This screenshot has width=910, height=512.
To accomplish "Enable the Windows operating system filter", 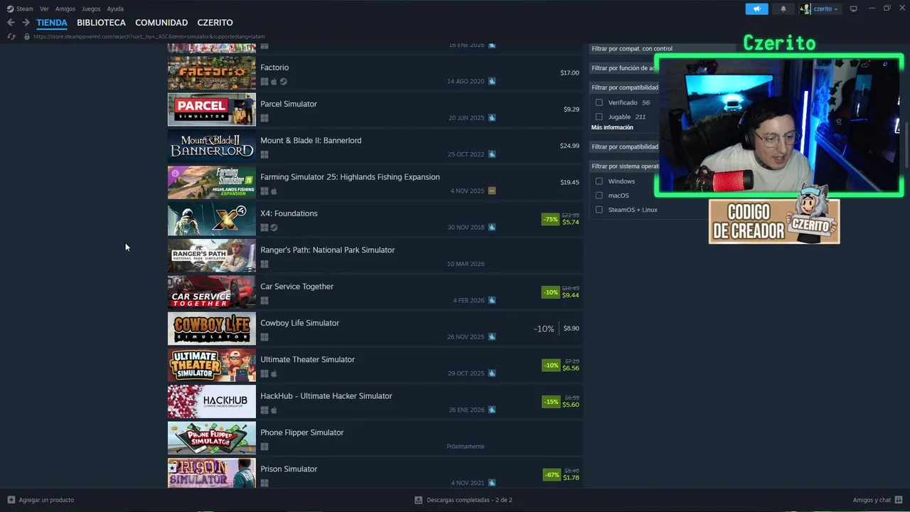I will coord(599,181).
